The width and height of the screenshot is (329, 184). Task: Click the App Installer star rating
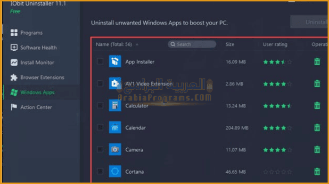(x=277, y=62)
